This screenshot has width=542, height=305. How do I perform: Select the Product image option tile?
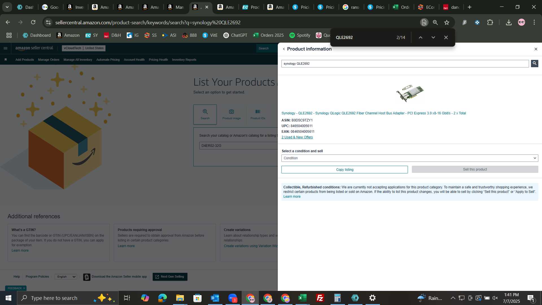click(x=231, y=114)
